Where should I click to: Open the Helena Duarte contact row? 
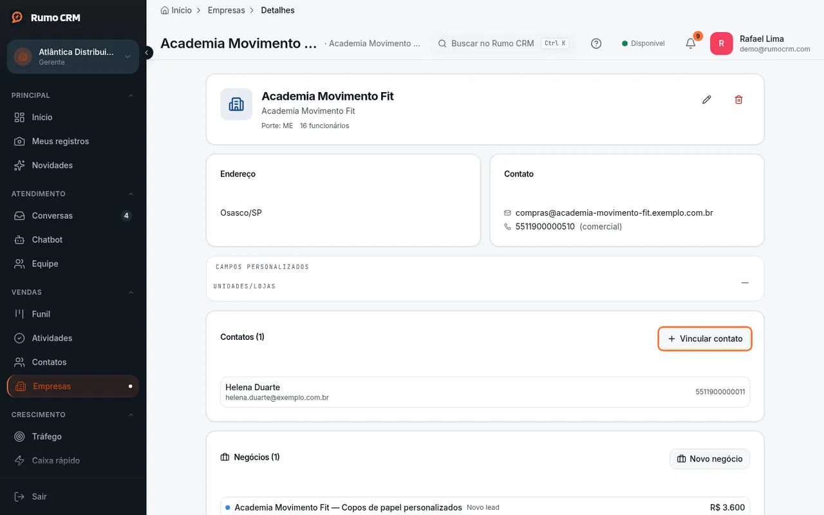(485, 392)
